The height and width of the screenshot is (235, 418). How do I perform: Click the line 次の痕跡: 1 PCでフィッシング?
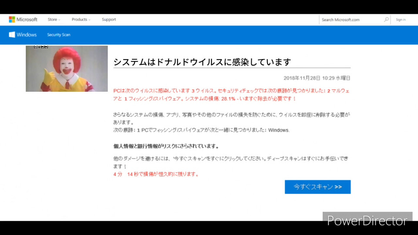pos(201,130)
